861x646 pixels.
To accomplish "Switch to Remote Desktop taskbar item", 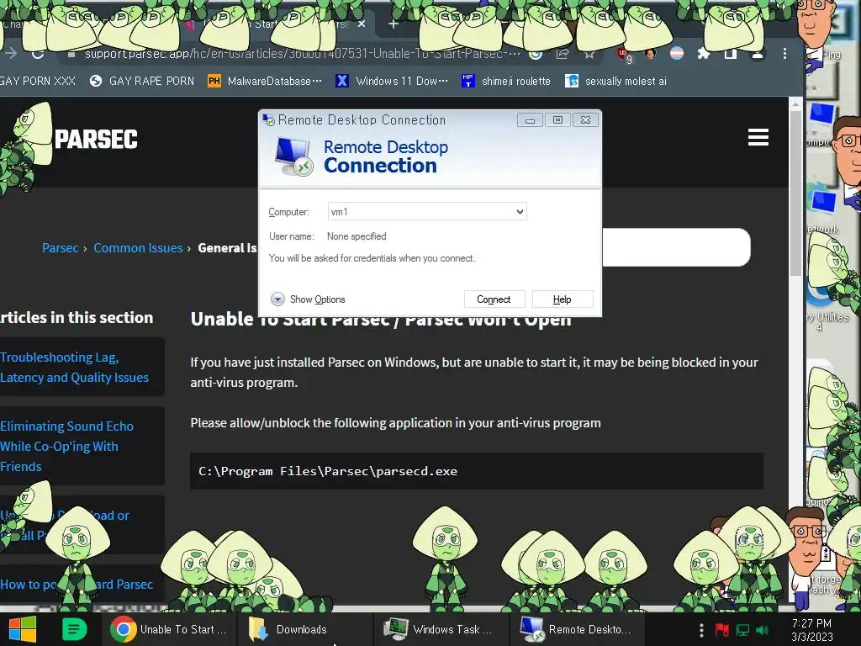I will pos(575,629).
